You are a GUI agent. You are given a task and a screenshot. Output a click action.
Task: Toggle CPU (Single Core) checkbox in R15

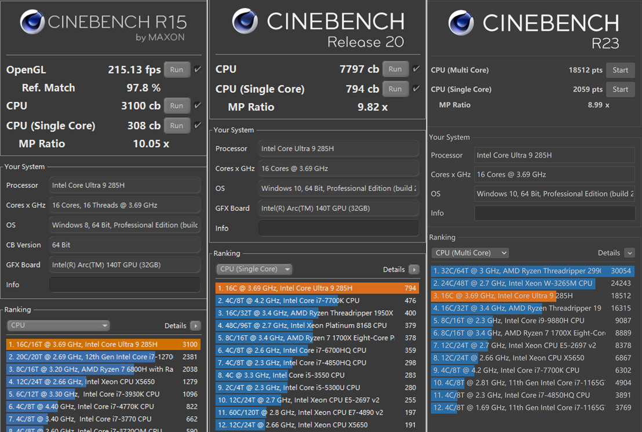pyautogui.click(x=198, y=125)
